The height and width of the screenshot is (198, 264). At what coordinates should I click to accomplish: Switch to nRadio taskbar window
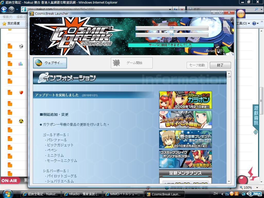pos(82,194)
